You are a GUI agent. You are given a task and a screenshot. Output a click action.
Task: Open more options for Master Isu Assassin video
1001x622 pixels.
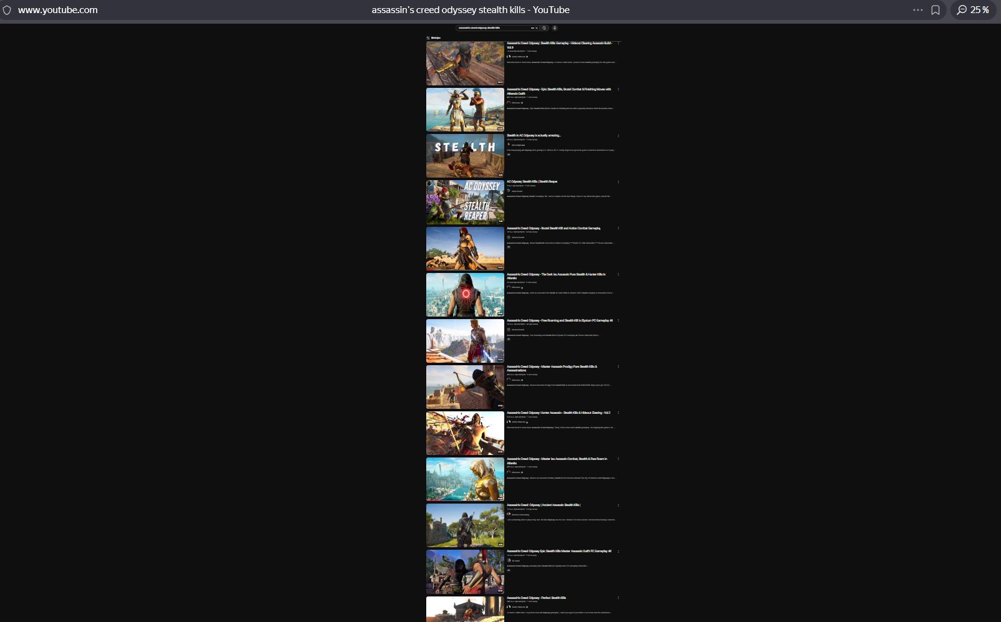(618, 459)
